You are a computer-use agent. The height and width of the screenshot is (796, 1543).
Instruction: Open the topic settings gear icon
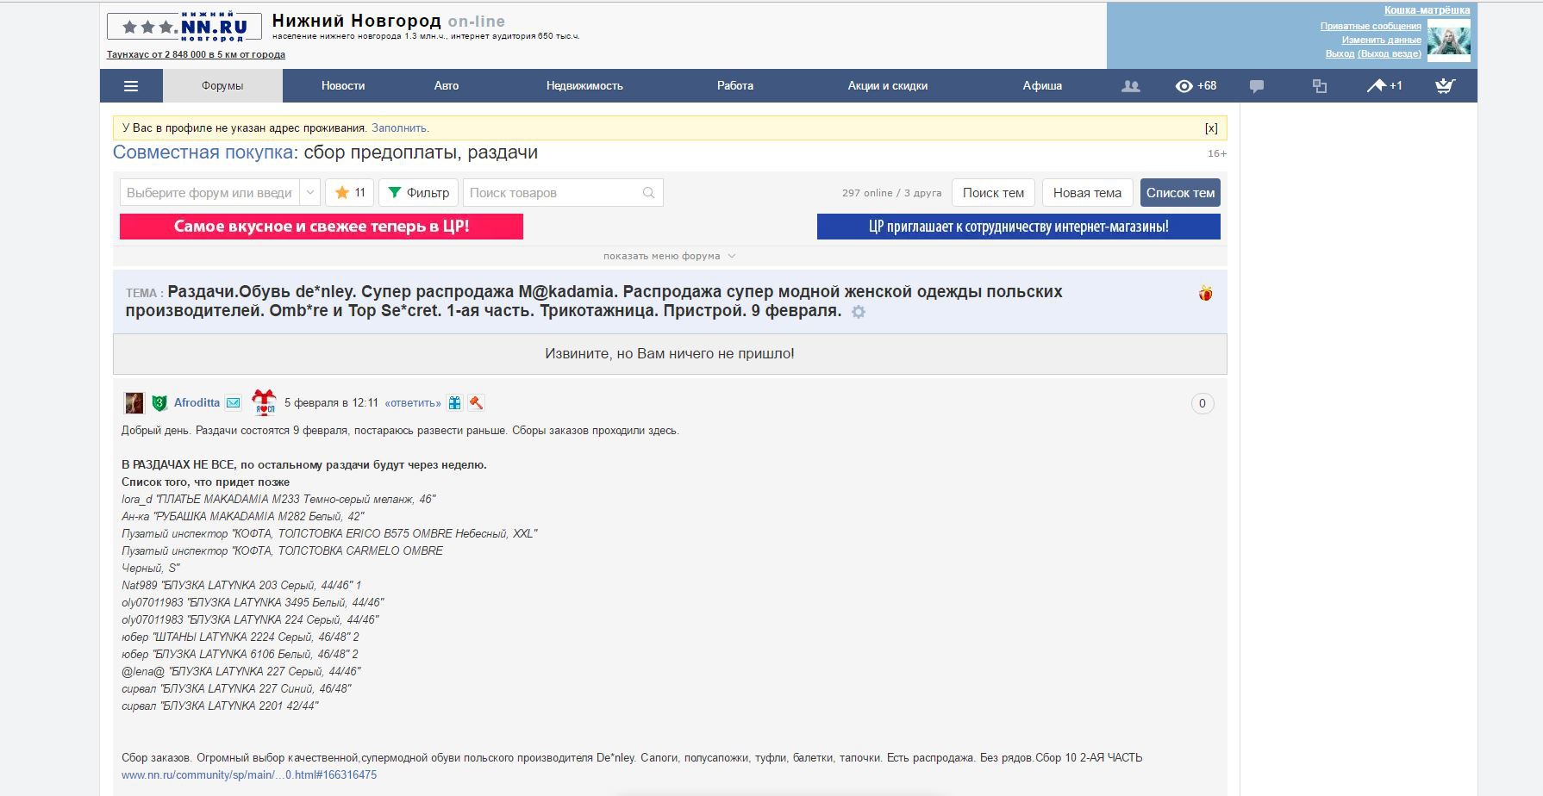click(x=859, y=312)
